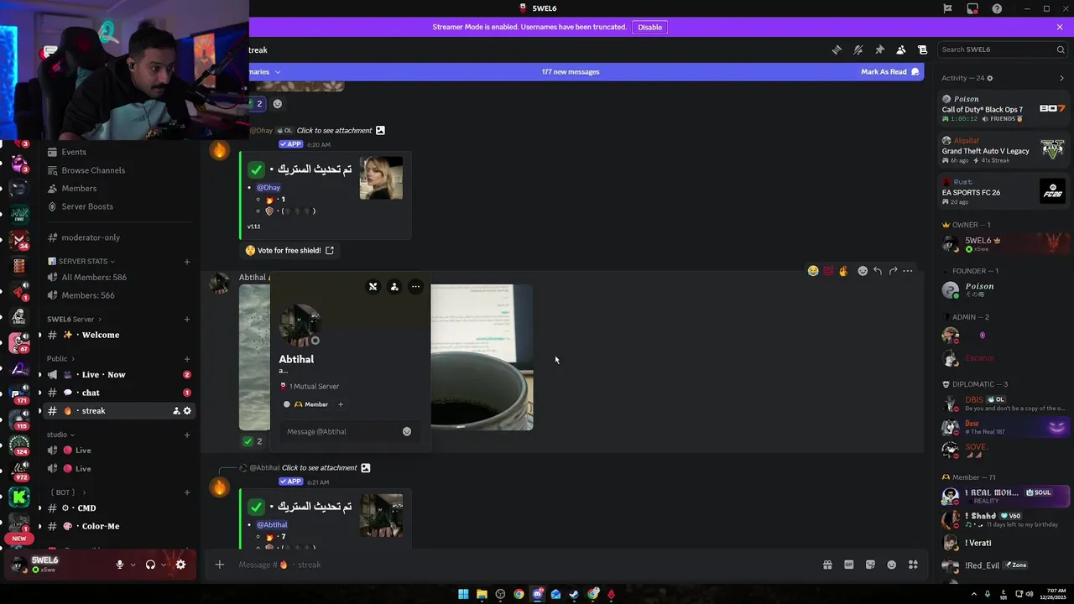Open the quests flag icon in title bar
This screenshot has height=604, width=1074.
(x=947, y=8)
